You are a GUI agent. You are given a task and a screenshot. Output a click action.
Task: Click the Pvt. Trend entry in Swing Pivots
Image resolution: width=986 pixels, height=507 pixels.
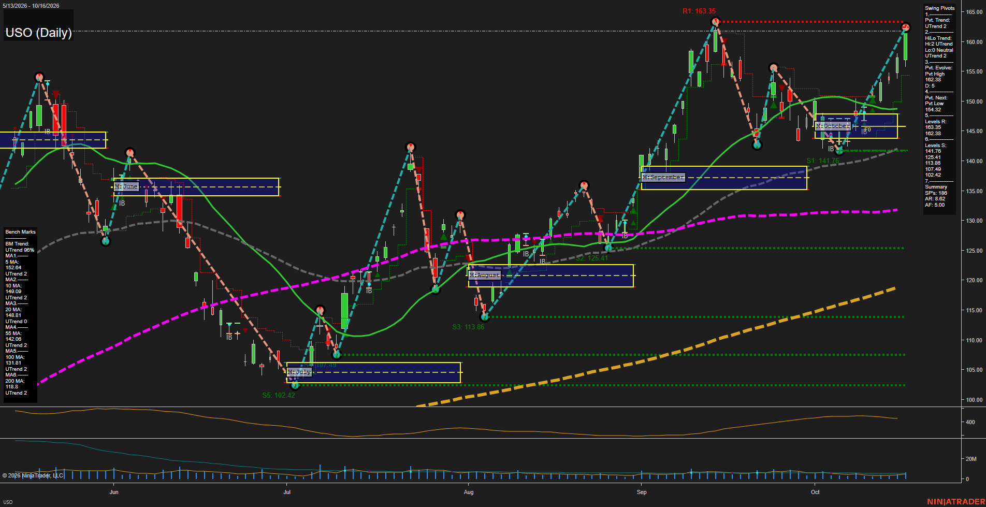pyautogui.click(x=937, y=23)
